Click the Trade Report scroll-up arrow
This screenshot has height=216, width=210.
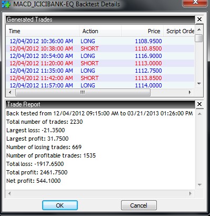199,114
